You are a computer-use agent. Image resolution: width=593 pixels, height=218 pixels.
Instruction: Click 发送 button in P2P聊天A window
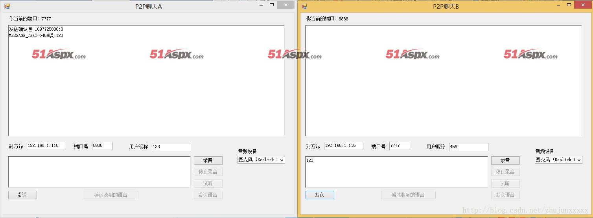pos(22,195)
